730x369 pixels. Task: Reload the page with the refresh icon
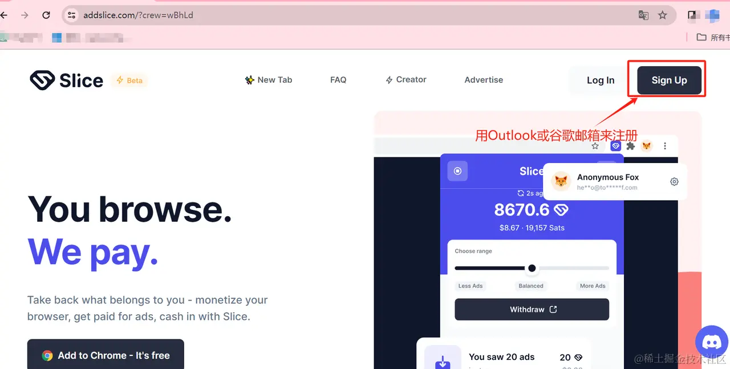point(46,15)
